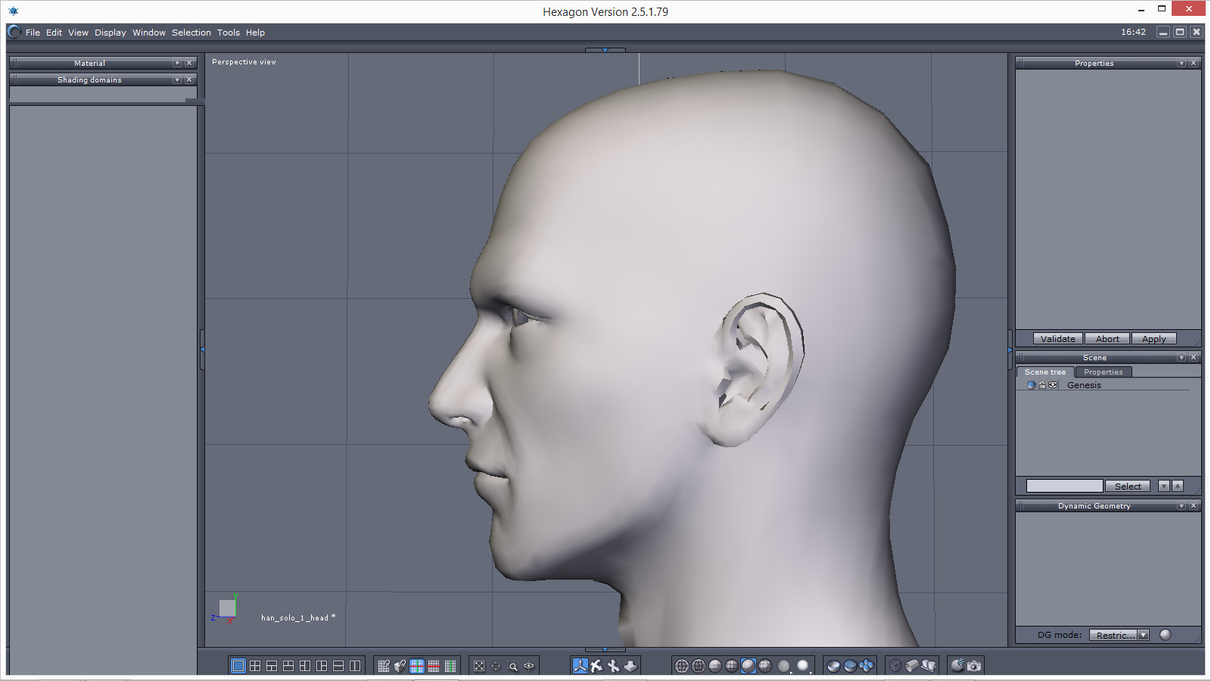Image resolution: width=1211 pixels, height=681 pixels.
Task: Toggle the horizontal red axis grid icon
Action: (434, 666)
